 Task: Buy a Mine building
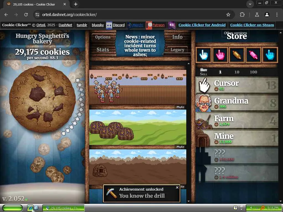237,138
